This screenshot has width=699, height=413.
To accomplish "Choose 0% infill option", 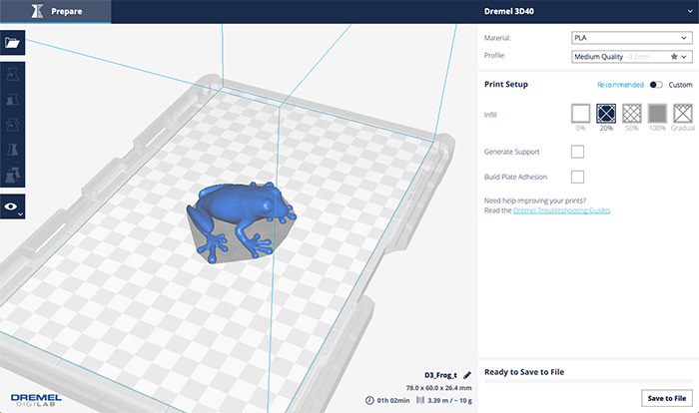I will click(580, 114).
